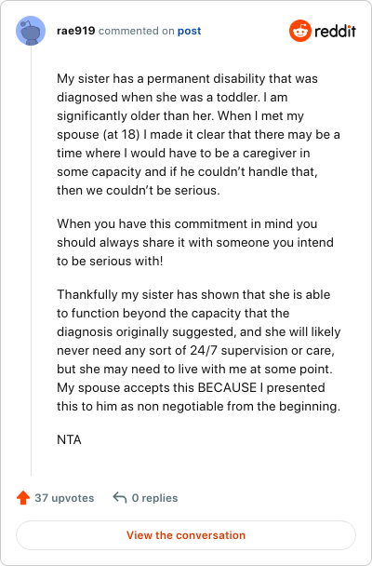This screenshot has height=566, width=372.
Task: Click the "reddit" wordmark text
Action: coord(335,32)
